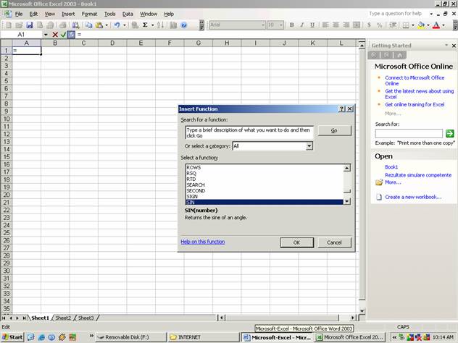
Task: Click the Home icon in Getting Started pane
Action: click(x=400, y=55)
